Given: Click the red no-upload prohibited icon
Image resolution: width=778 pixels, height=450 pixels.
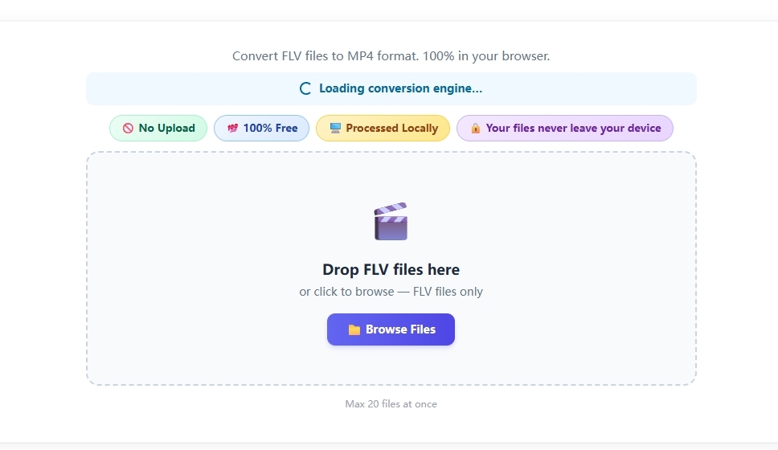Looking at the screenshot, I should (128, 129).
